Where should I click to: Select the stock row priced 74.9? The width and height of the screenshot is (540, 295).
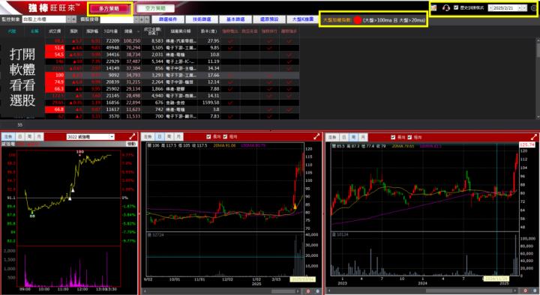(x=172, y=82)
